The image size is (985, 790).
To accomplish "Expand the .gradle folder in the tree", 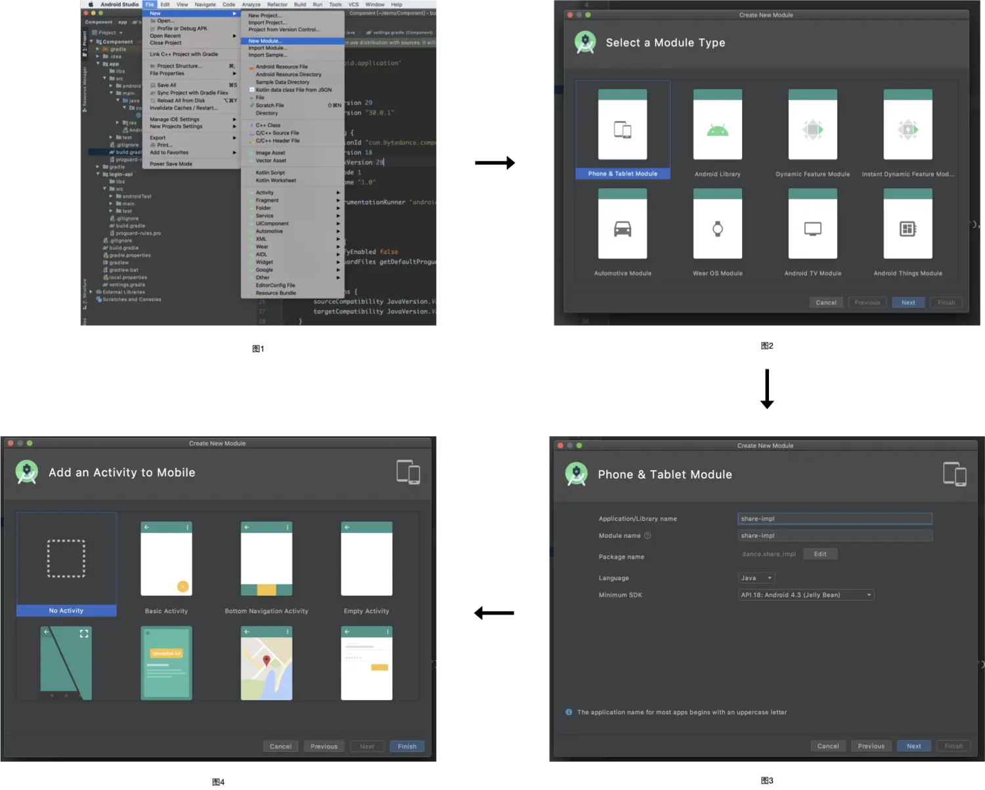I will coord(98,49).
